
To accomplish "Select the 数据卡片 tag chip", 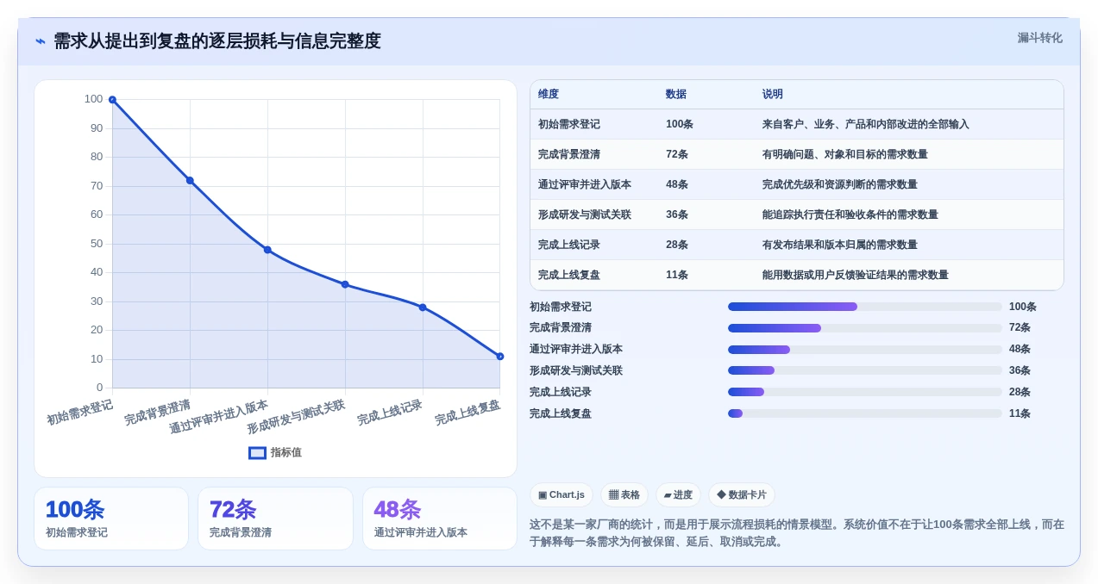I will [742, 495].
